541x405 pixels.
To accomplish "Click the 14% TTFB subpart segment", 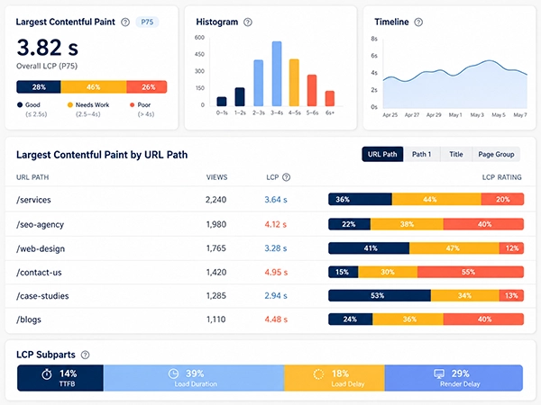I will click(x=60, y=378).
